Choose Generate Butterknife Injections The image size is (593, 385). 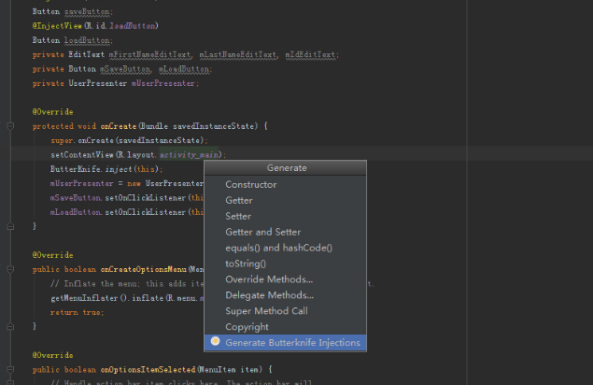(x=285, y=343)
